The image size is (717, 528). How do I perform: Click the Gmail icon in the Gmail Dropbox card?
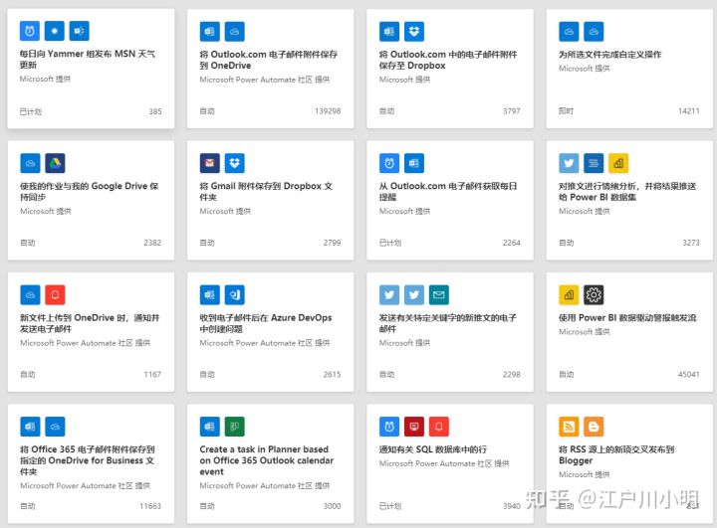tap(209, 163)
